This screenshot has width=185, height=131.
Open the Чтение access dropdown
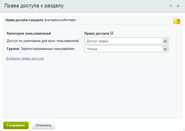(126, 49)
